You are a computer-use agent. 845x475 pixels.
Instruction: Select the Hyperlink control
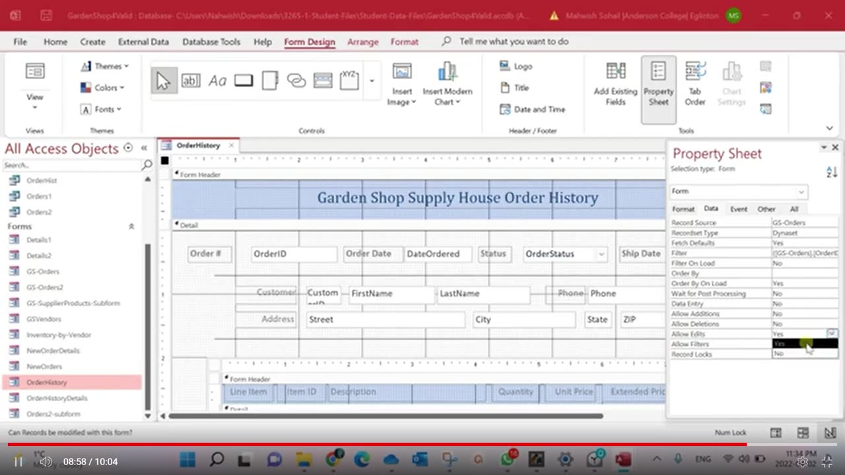296,80
